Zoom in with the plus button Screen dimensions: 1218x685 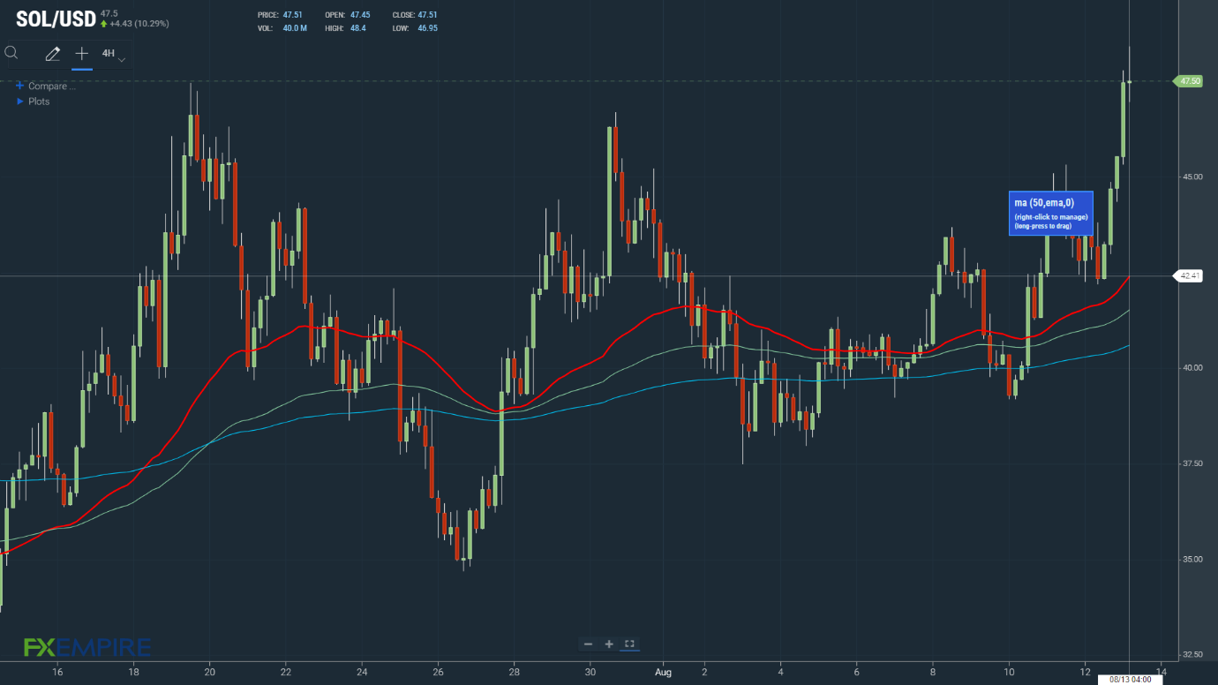pos(609,644)
